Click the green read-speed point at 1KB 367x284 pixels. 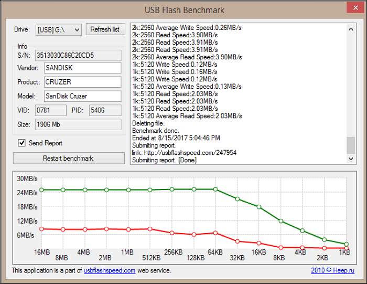click(346, 244)
